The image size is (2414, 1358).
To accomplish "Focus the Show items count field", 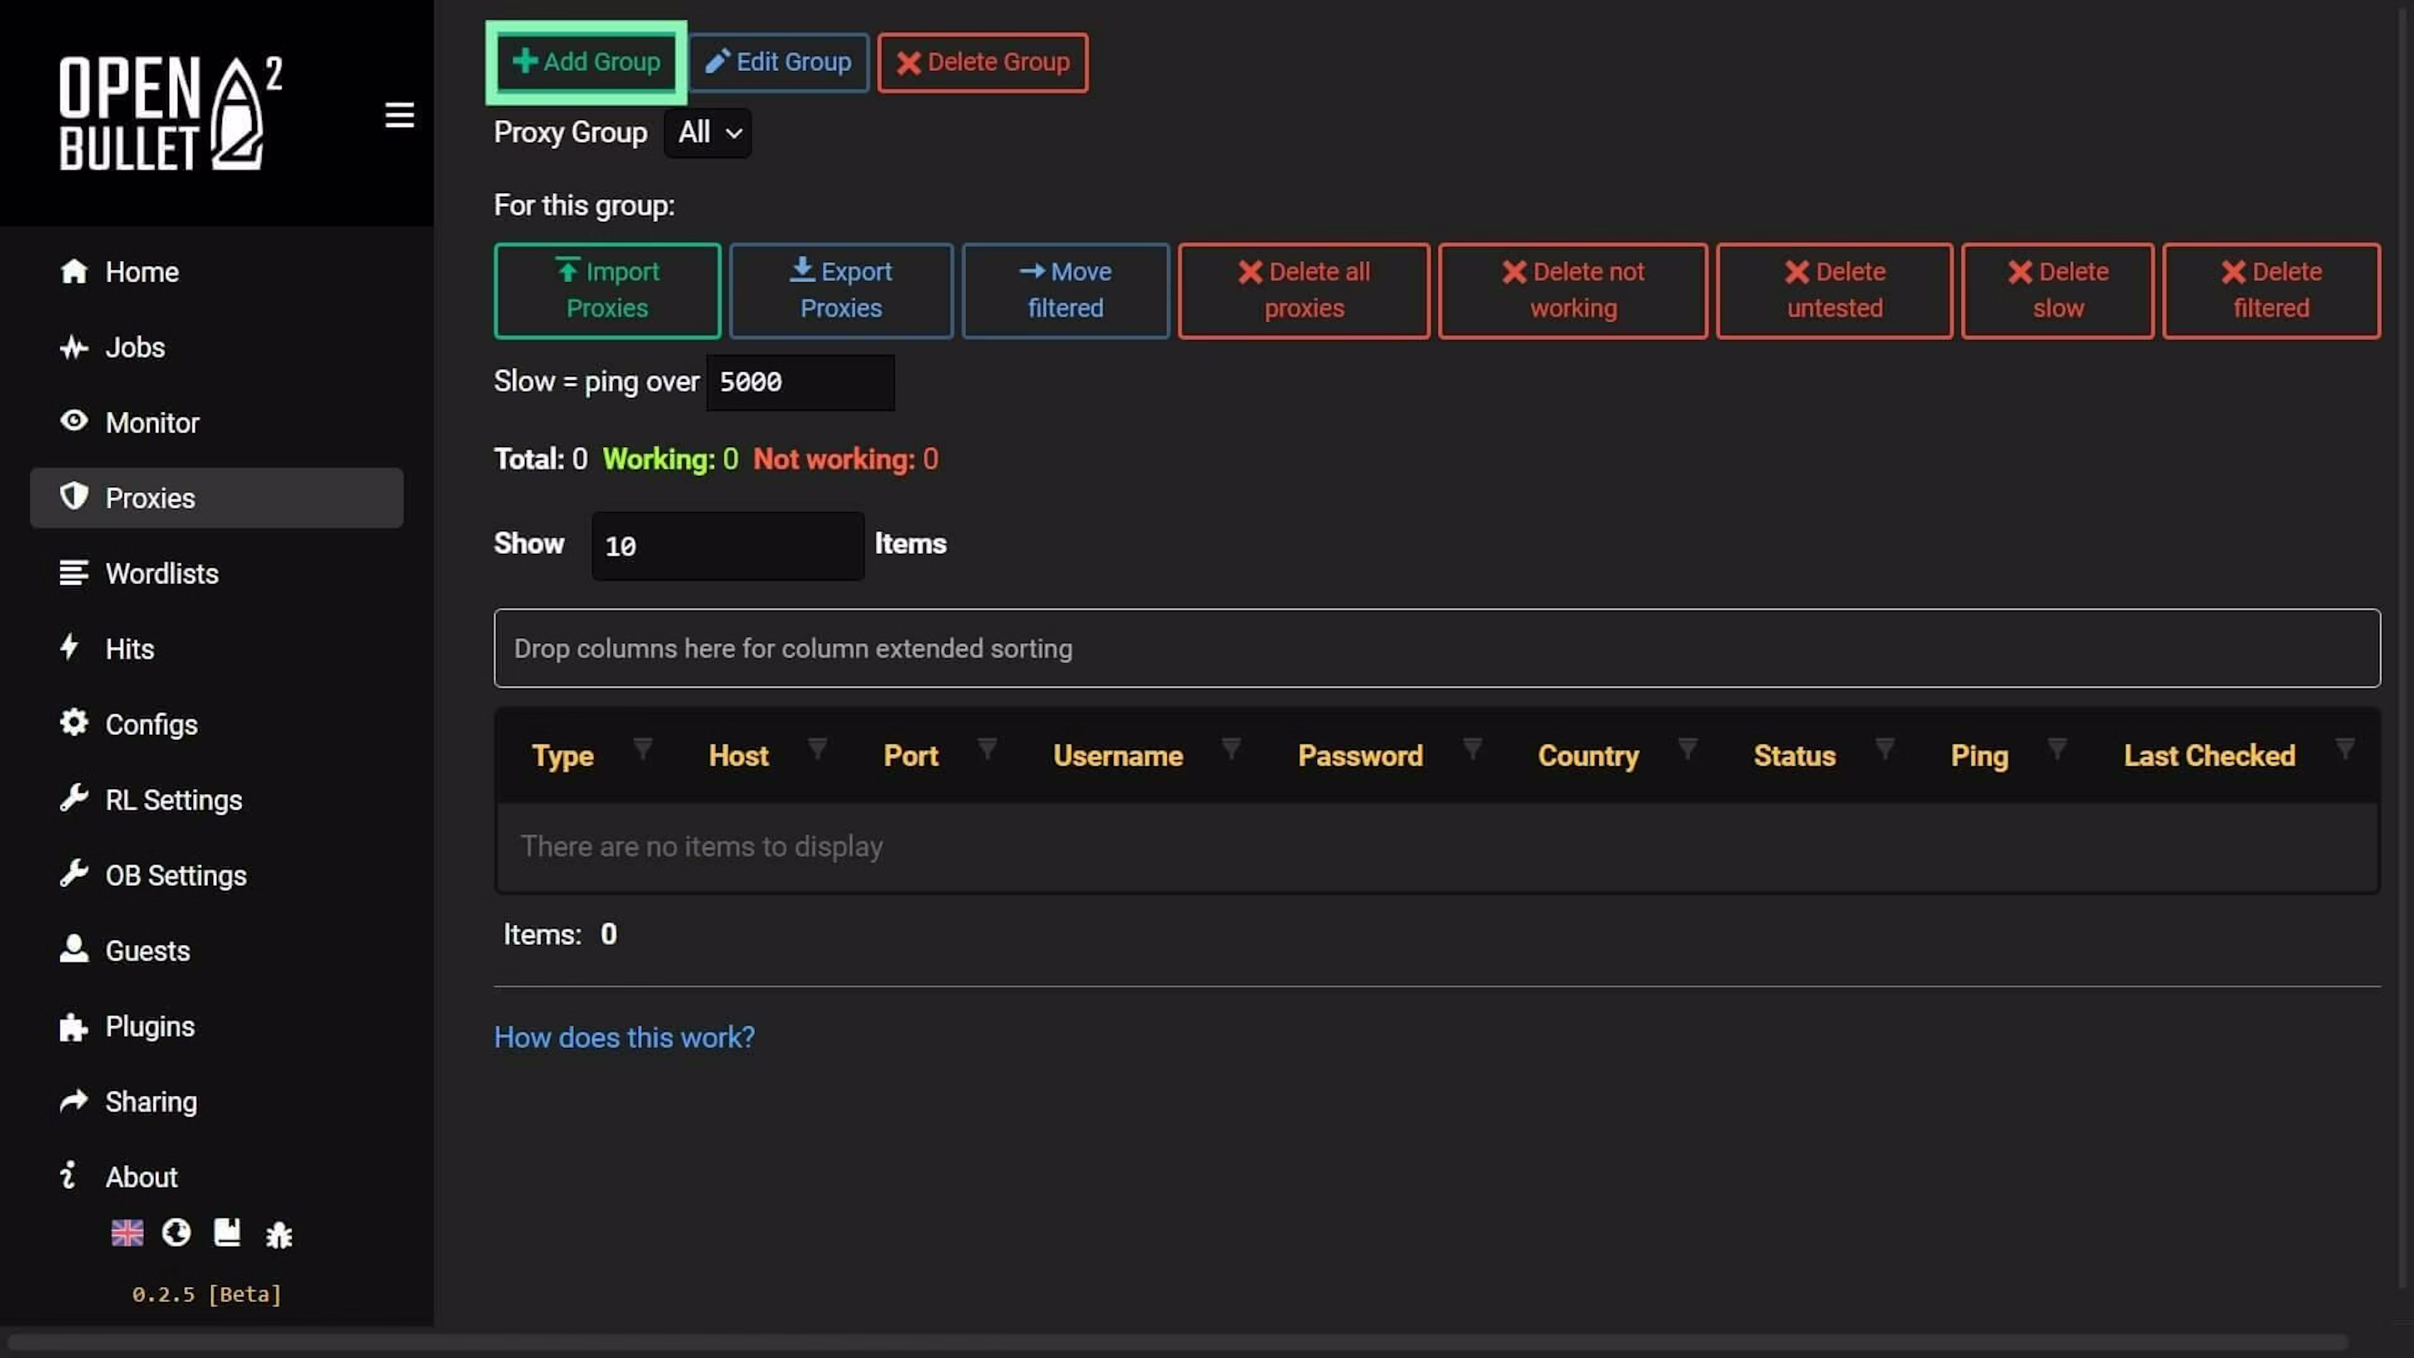I will [x=727, y=546].
